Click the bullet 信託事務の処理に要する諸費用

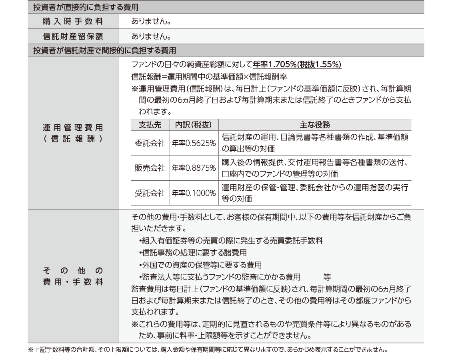pyautogui.click(x=193, y=253)
